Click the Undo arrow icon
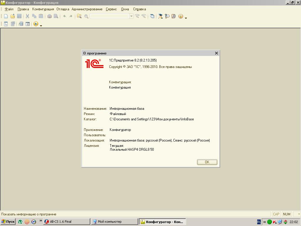 point(65,16)
